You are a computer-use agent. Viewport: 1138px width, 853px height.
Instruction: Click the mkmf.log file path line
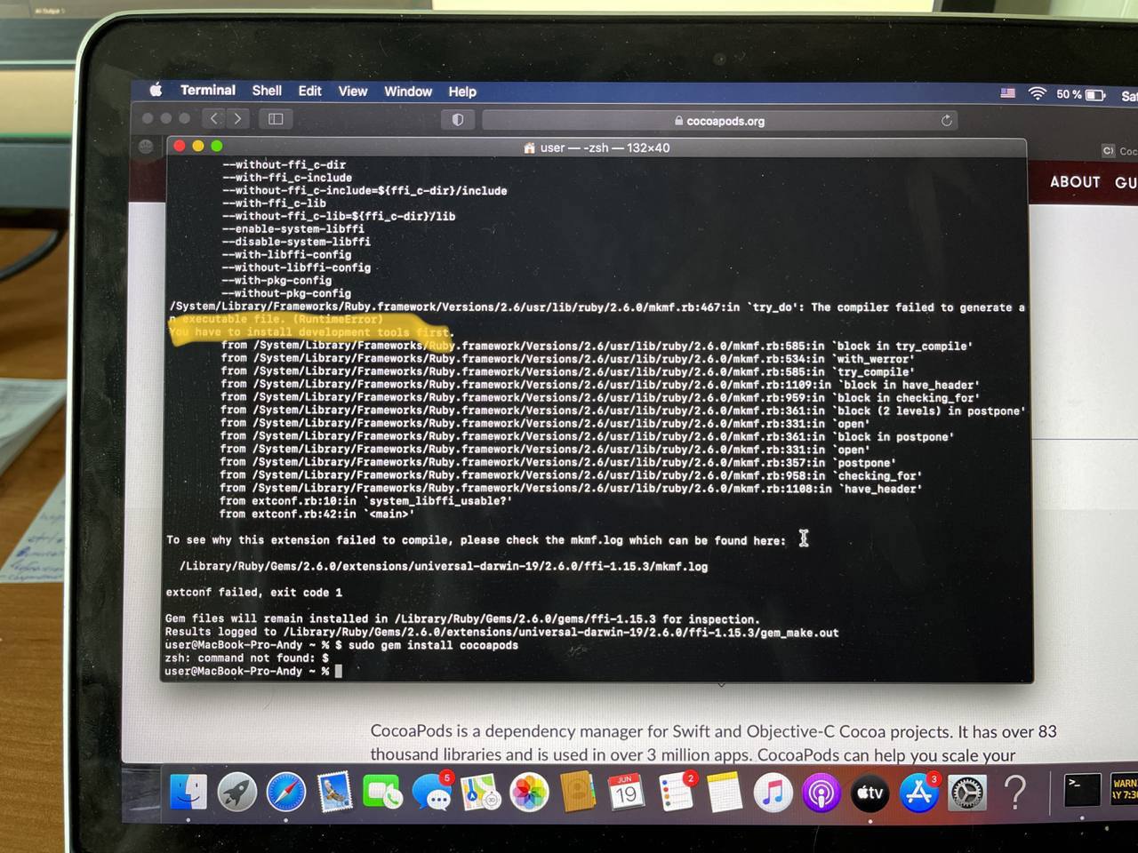click(444, 566)
